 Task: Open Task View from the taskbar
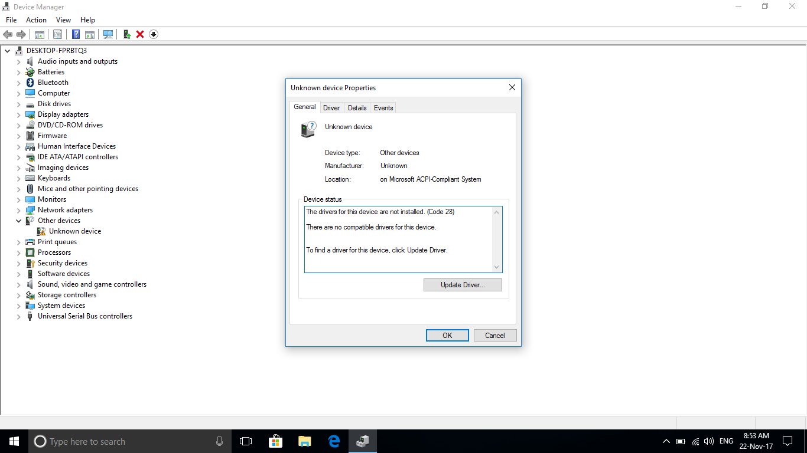pyautogui.click(x=246, y=441)
